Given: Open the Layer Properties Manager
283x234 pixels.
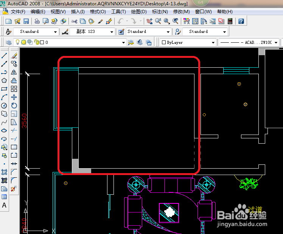Looking at the screenshot, I should (x=8, y=42).
